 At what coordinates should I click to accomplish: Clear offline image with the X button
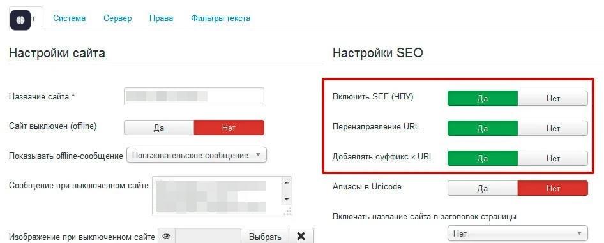pos(301,237)
